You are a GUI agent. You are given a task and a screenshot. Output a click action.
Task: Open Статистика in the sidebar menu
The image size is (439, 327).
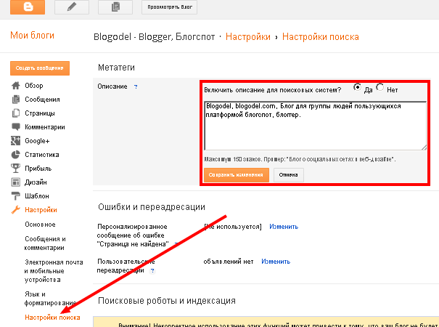click(x=42, y=155)
